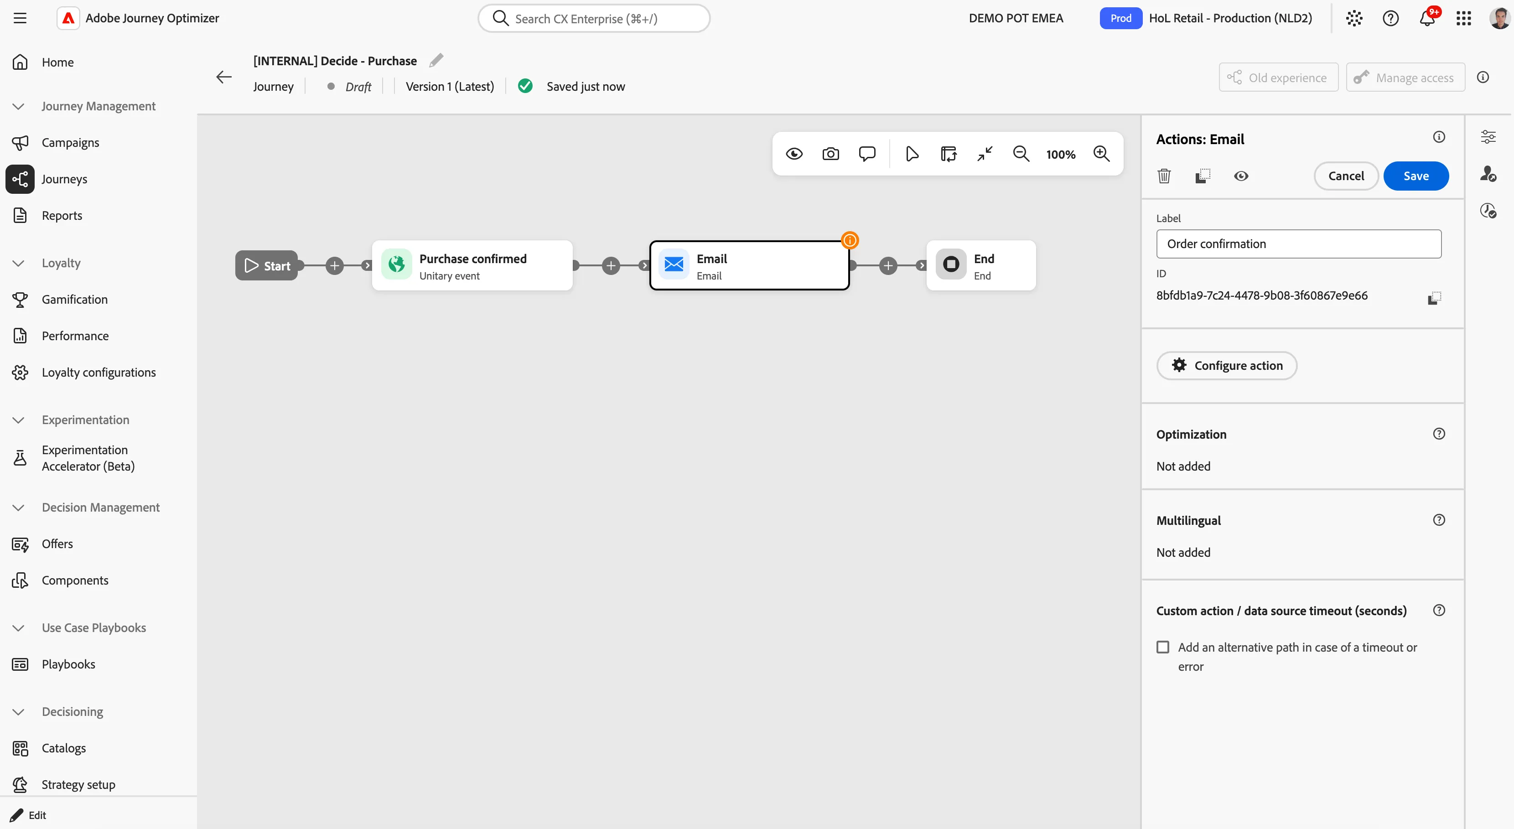1514x829 pixels.
Task: Open info for Actions: Email panel
Action: point(1439,137)
